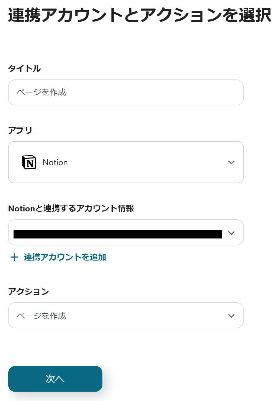Screen dimensions: 279x401
Task: Click the plus icon for adding an account
Action: (14, 257)
